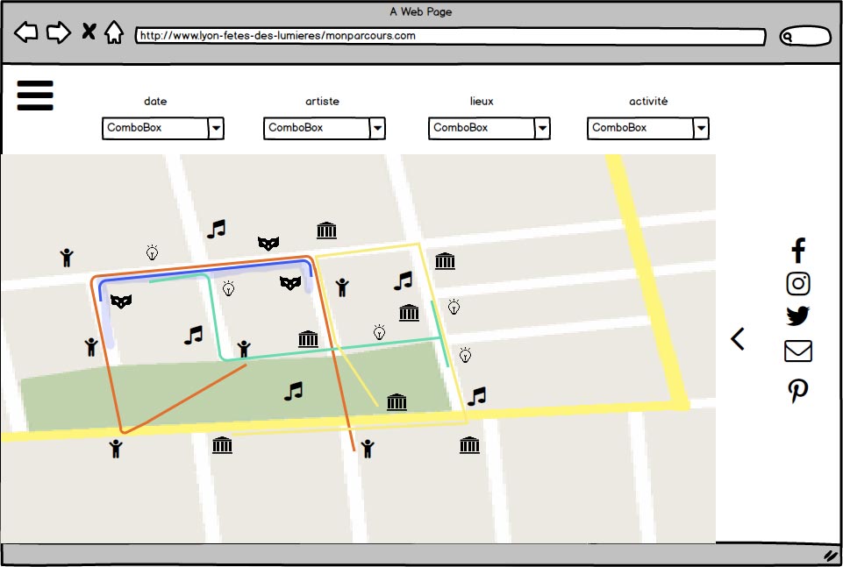This screenshot has height=567, width=843.
Task: Click the browser forward arrow
Action: (58, 33)
